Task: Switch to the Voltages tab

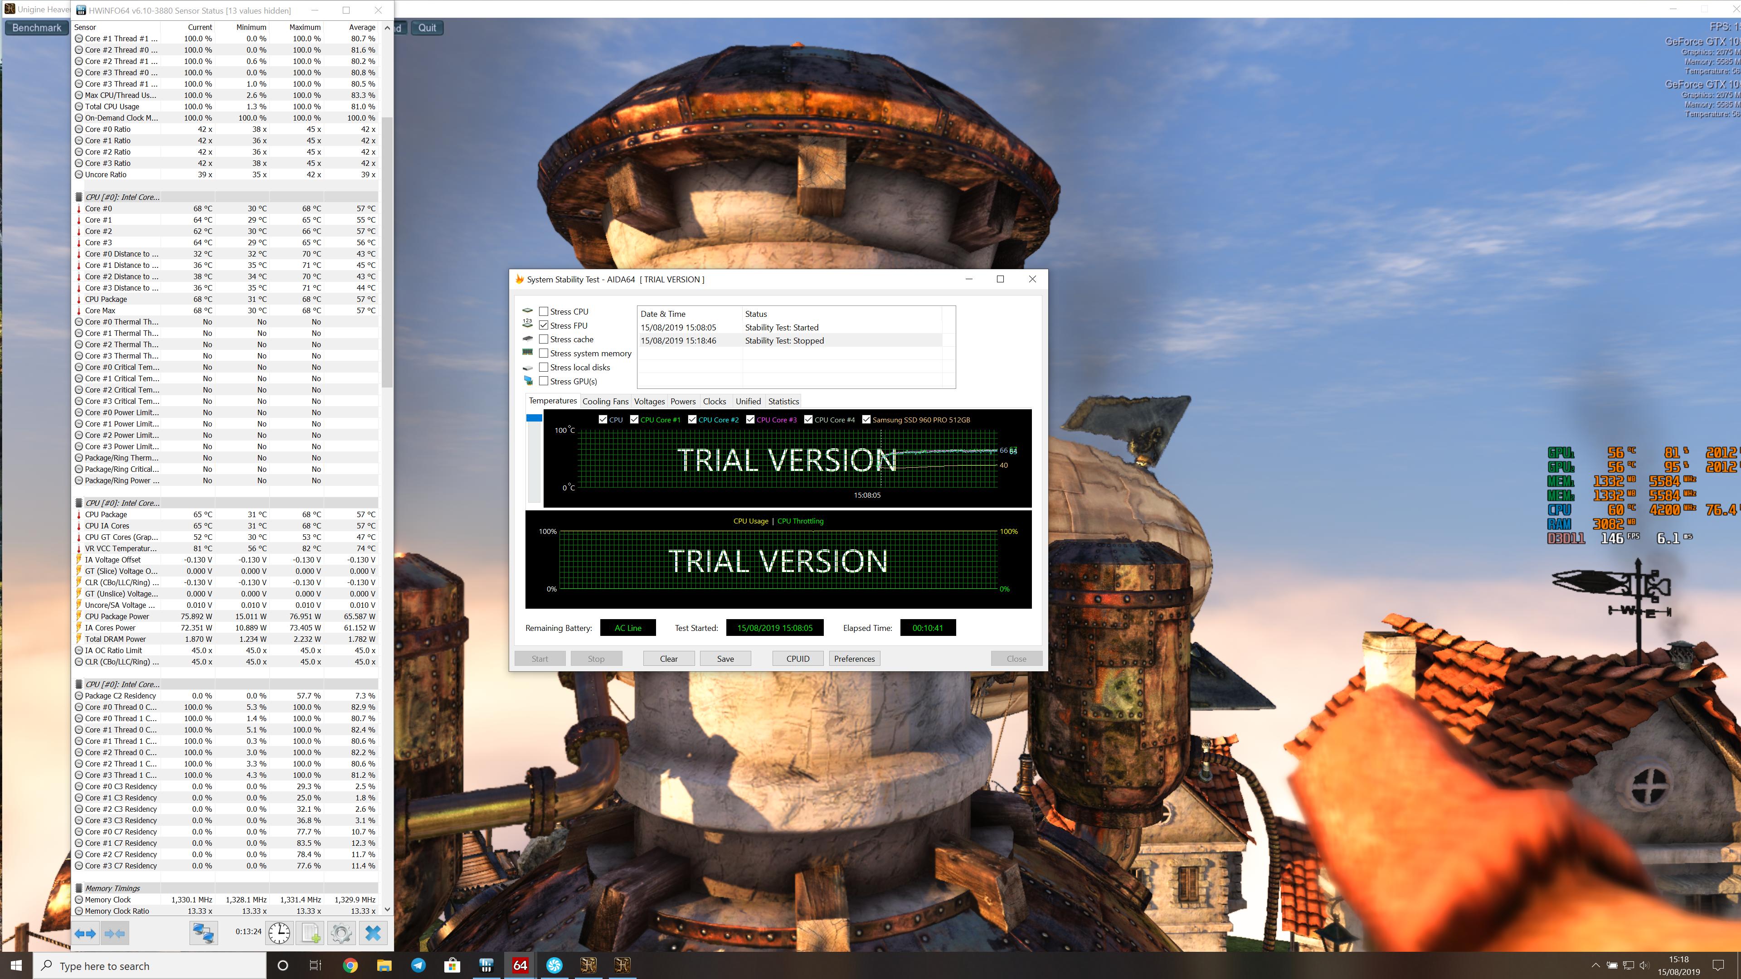Action: click(649, 401)
